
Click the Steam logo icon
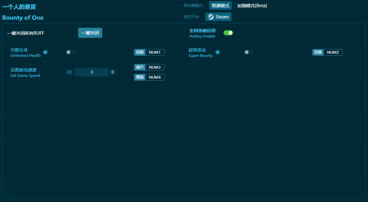(211, 17)
